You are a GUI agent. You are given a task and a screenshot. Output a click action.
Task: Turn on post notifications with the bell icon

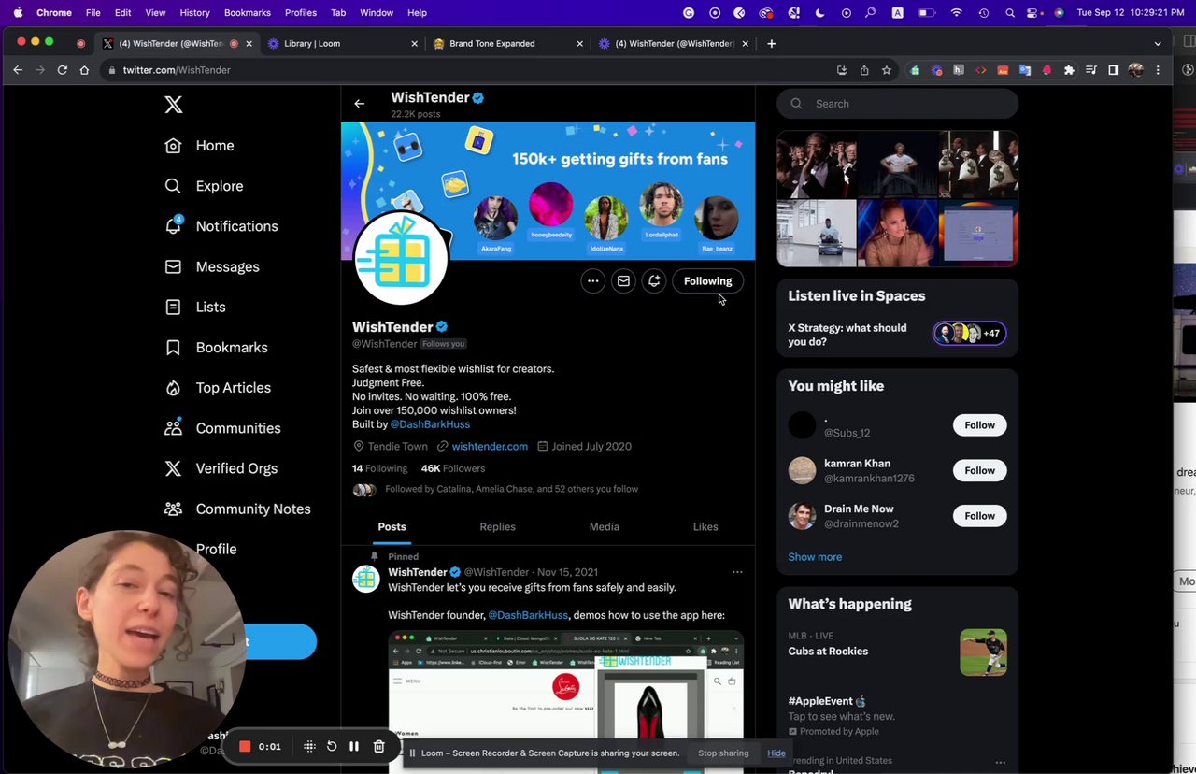tap(654, 281)
